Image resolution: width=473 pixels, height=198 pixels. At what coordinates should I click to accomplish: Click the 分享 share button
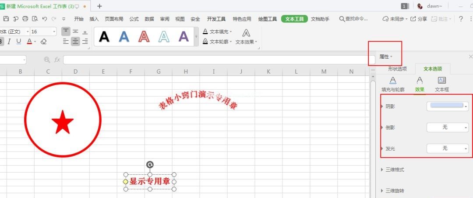(419, 19)
